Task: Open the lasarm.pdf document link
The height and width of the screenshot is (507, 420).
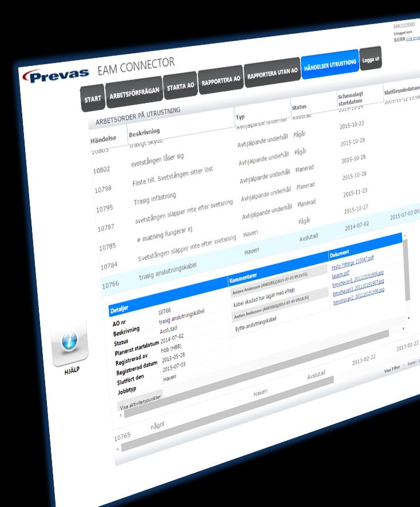Action: 340,274
